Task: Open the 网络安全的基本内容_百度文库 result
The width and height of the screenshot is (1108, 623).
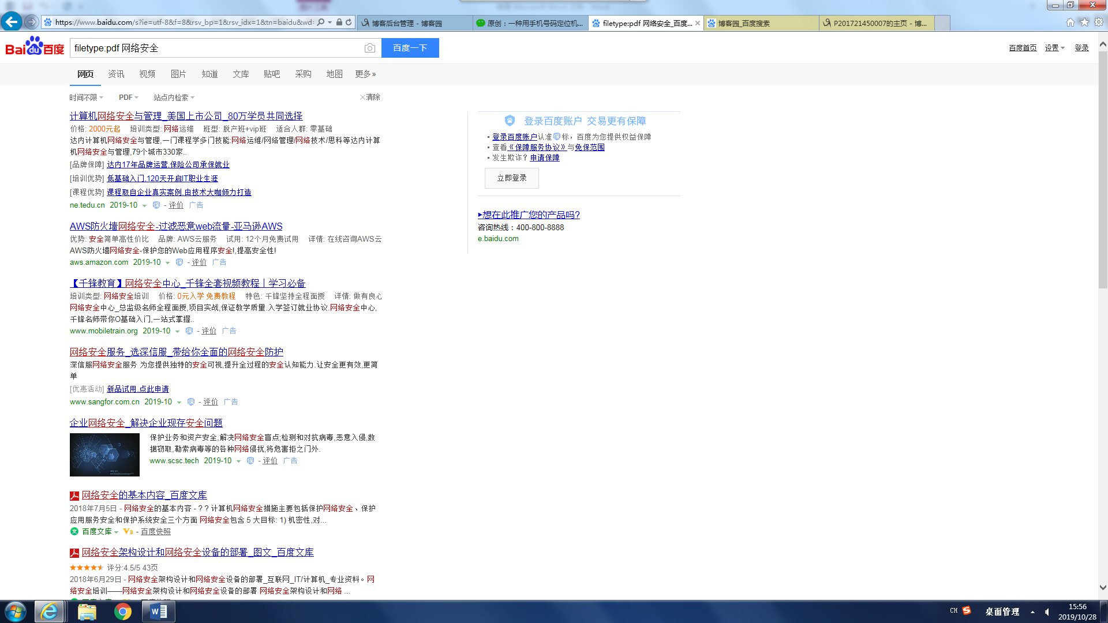Action: tap(144, 495)
